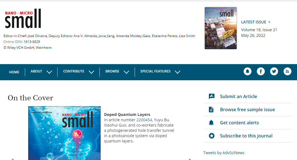The width and height of the screenshot is (297, 160).
Task: Expand the ABOUT dropdown chevron
Action: (49, 72)
